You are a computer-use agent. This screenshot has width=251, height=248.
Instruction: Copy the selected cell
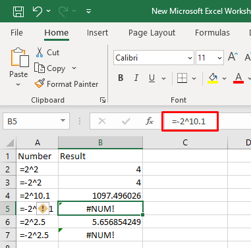50,68
